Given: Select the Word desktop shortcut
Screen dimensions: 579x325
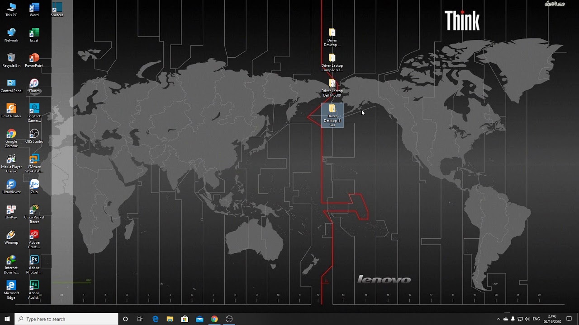Looking at the screenshot, I should (34, 10).
